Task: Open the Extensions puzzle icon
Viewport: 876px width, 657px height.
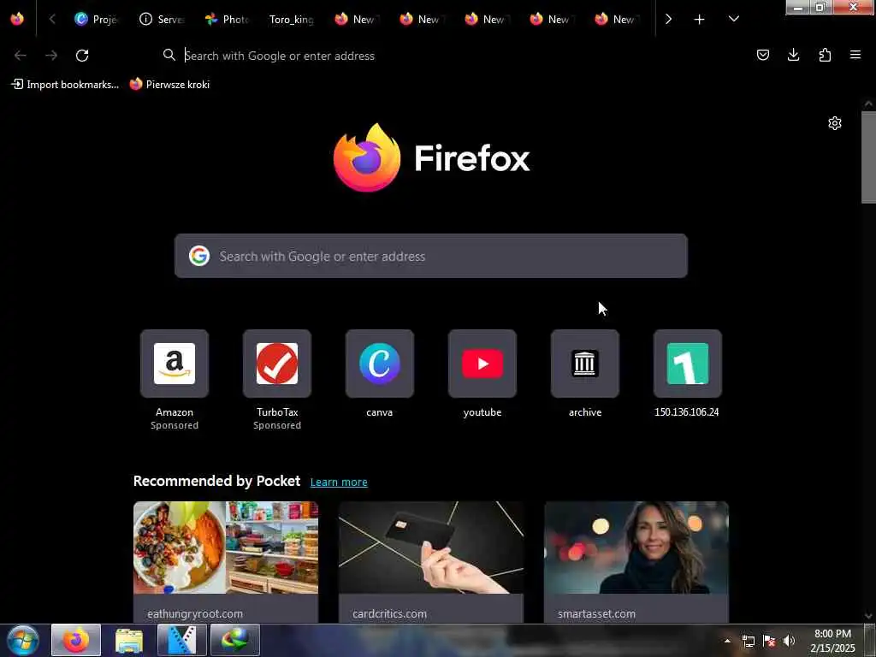Action: pos(825,55)
